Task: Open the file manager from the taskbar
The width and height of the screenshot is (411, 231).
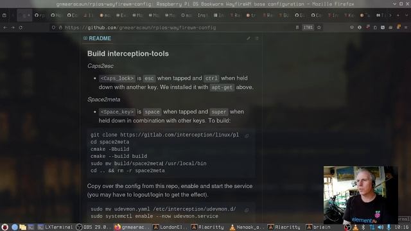Action: [23, 227]
